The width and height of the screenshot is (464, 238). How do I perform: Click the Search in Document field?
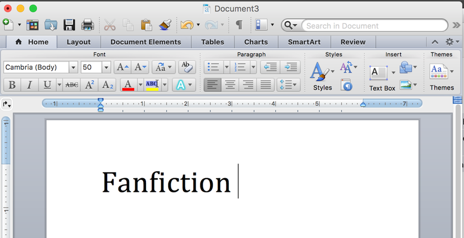click(374, 26)
